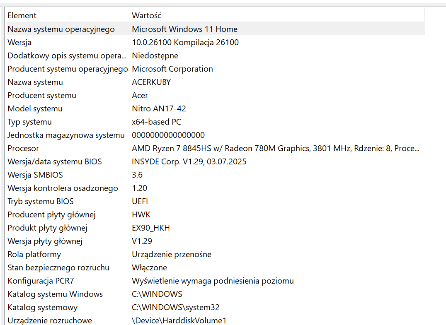
Task: Select the Katalog systemowy label
Action: pyautogui.click(x=42, y=307)
